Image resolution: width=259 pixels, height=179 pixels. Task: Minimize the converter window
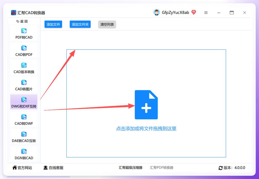click(x=219, y=13)
